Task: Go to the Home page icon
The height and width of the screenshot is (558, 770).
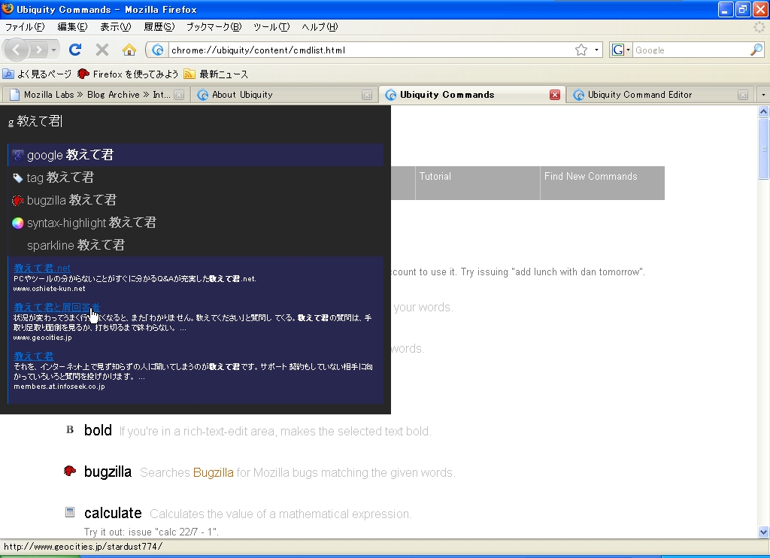Action: [129, 50]
